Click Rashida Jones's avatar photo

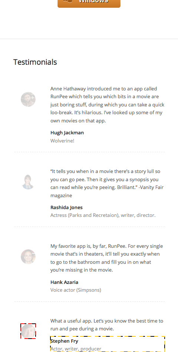[x=28, y=182]
